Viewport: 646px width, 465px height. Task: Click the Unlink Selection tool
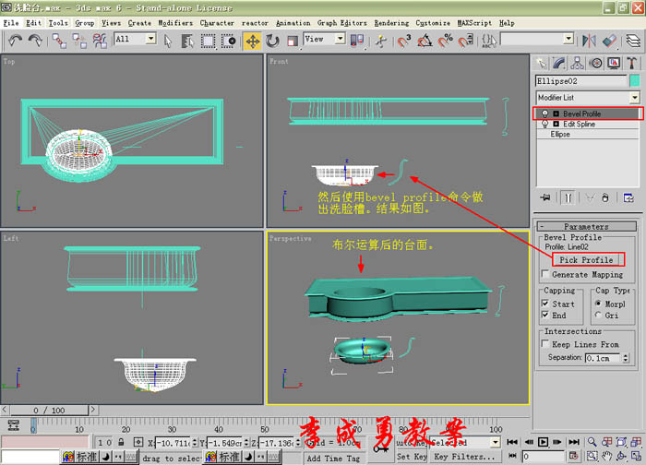[x=79, y=41]
